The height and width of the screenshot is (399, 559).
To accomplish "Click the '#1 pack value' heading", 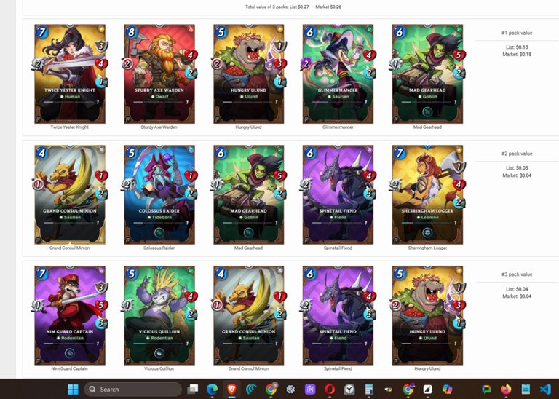I will coord(517,33).
